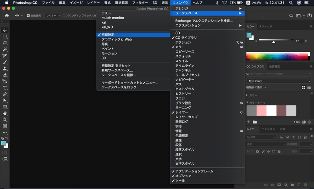
Task: Open the search icon in options bar
Action: click(291, 15)
